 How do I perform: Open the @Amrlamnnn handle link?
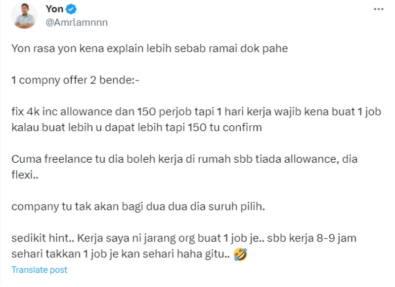[77, 22]
